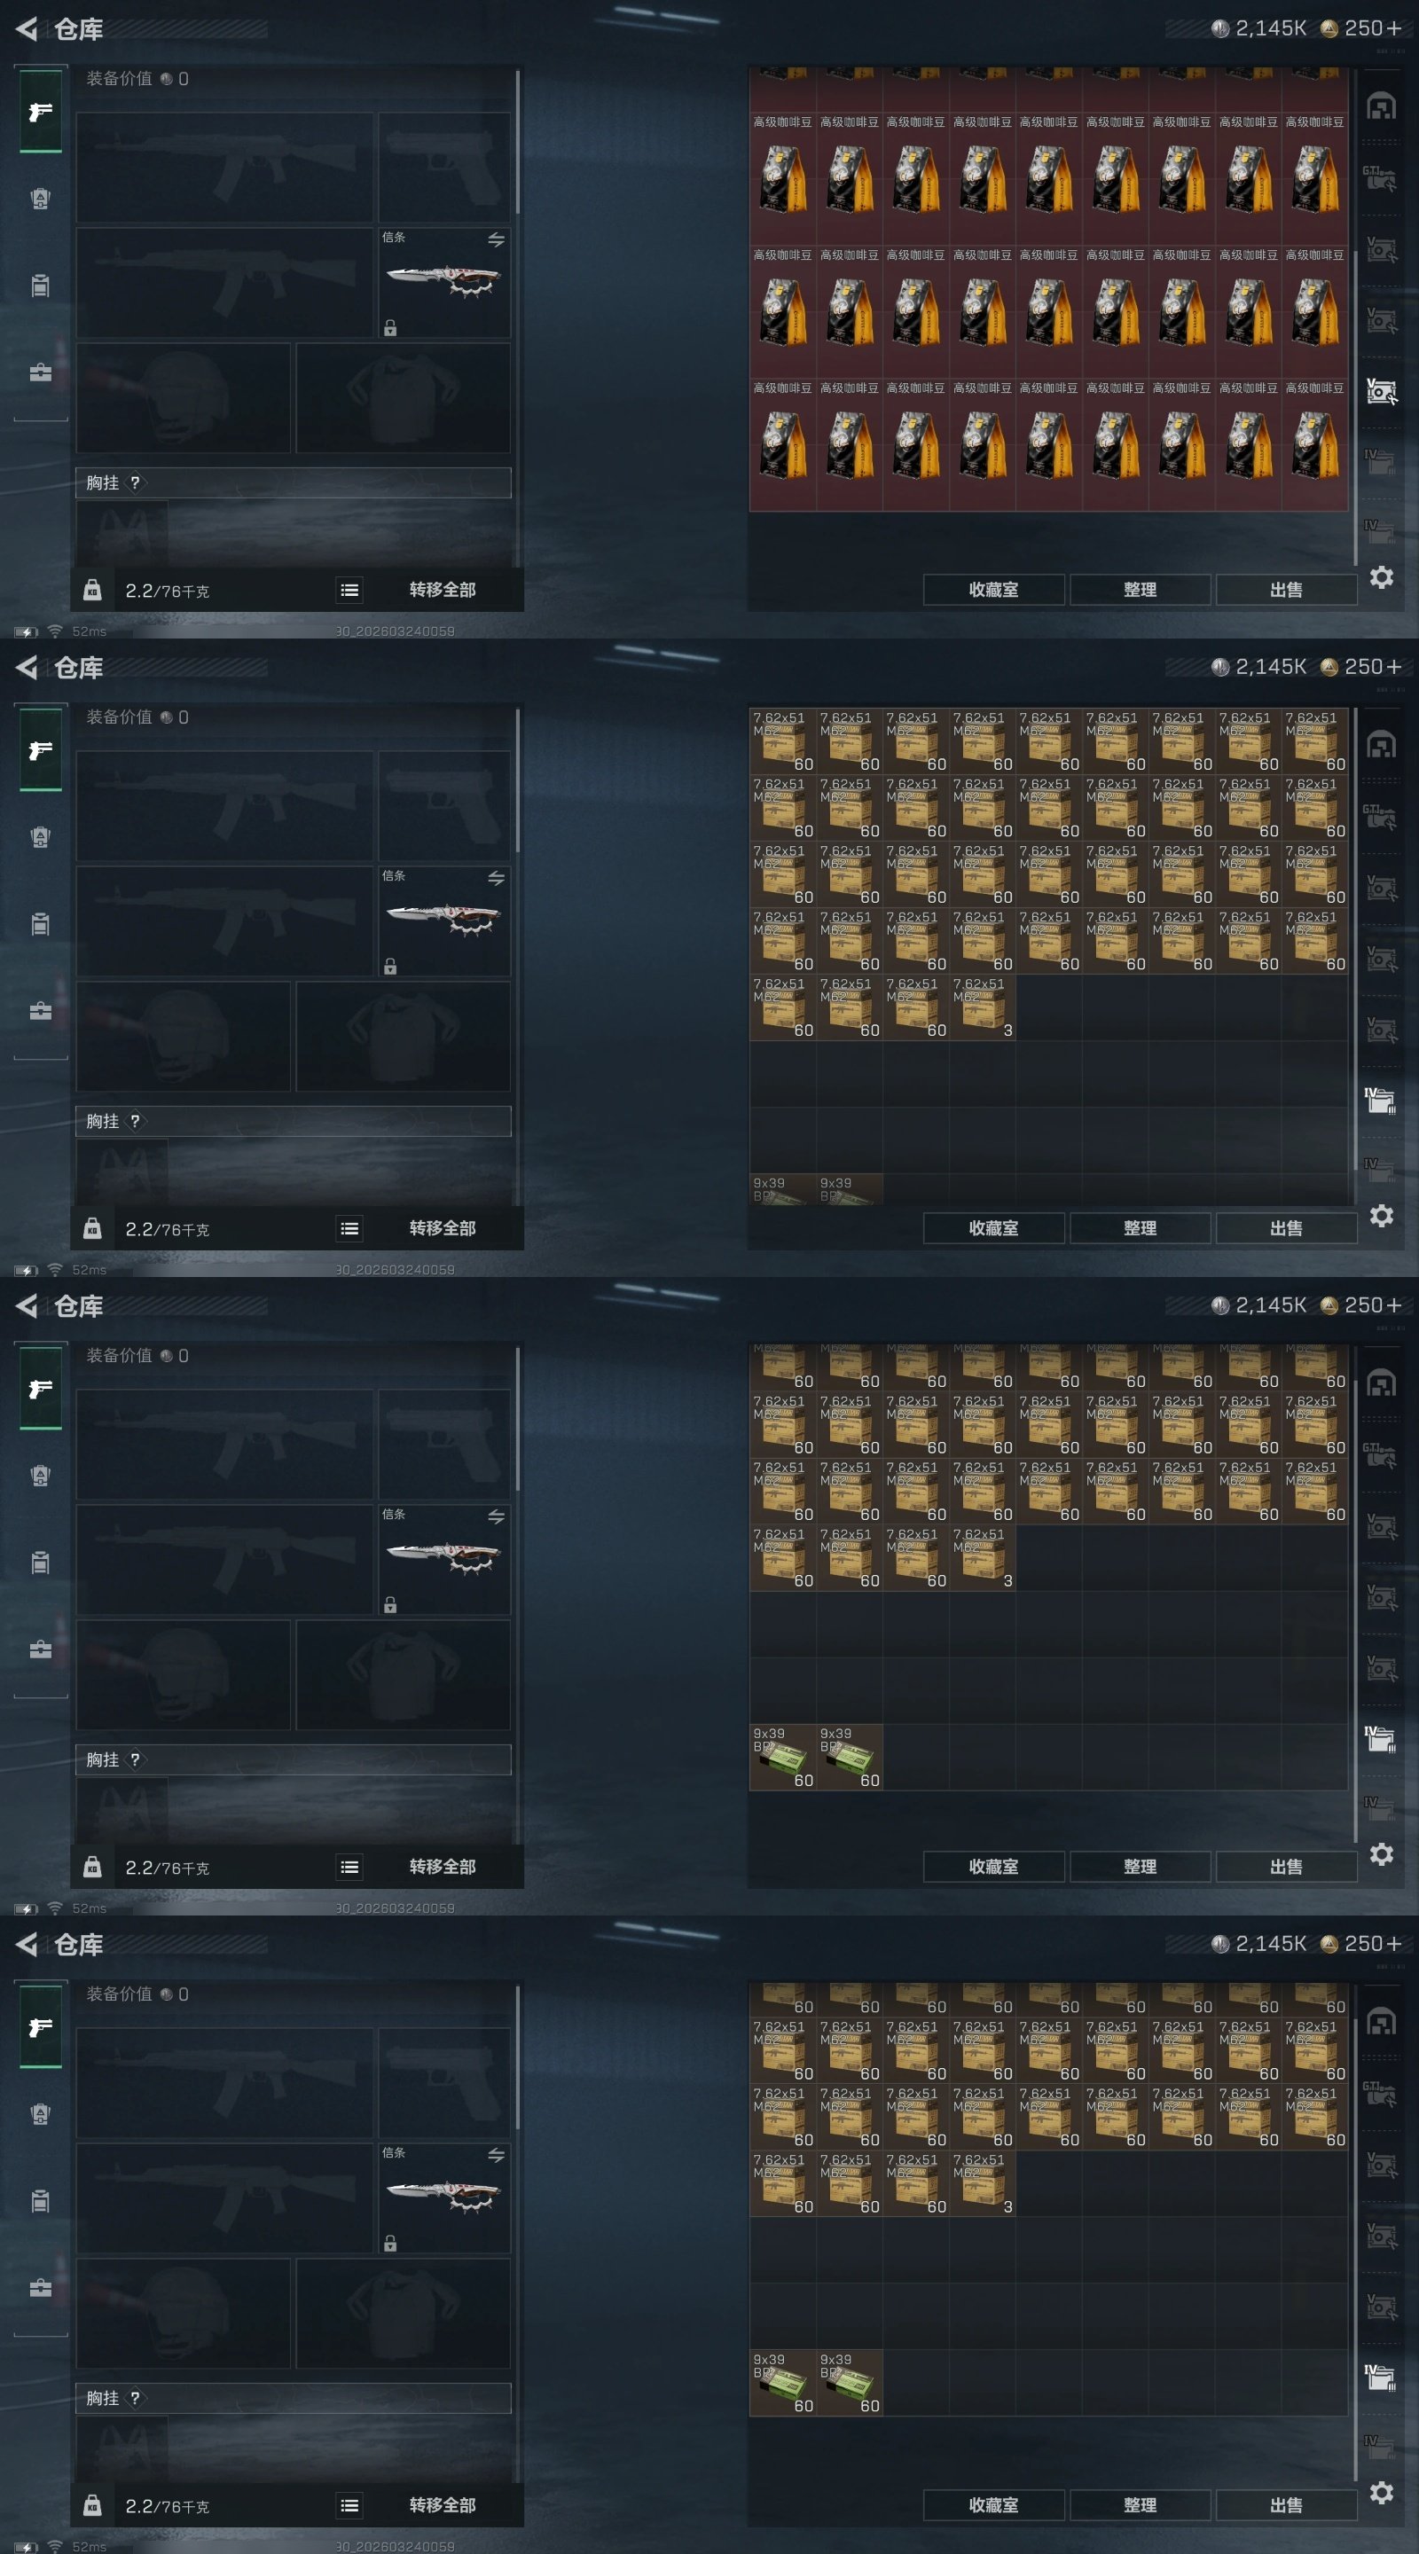The height and width of the screenshot is (2554, 1419).
Task: Go back using the arrow next to 仓库
Action: (x=27, y=28)
